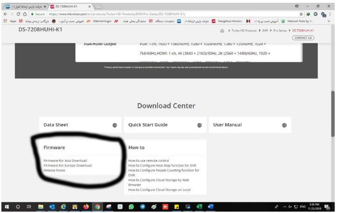Open Cortana search circle
337x213 pixels.
[18, 207]
